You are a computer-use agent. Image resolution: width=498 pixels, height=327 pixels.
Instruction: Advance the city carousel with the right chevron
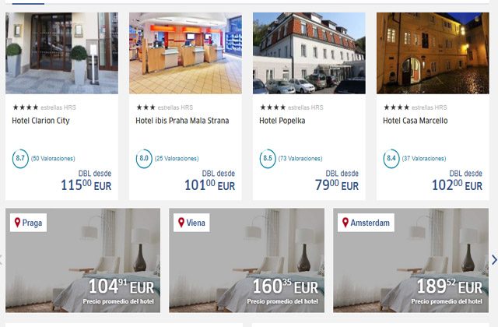(x=494, y=260)
